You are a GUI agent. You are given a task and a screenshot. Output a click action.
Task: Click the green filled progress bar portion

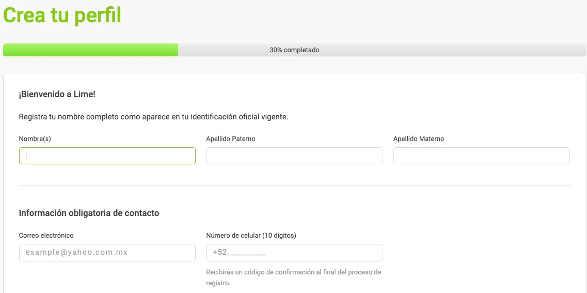tap(90, 50)
